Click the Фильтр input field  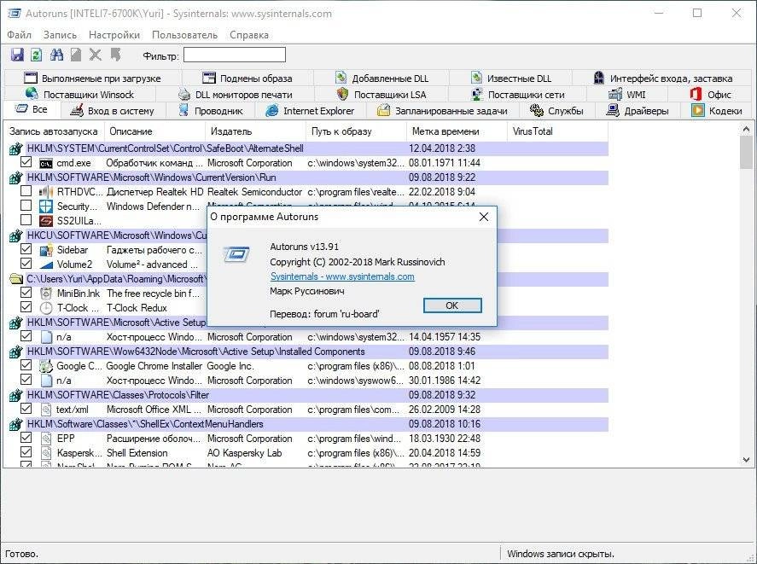[235, 55]
